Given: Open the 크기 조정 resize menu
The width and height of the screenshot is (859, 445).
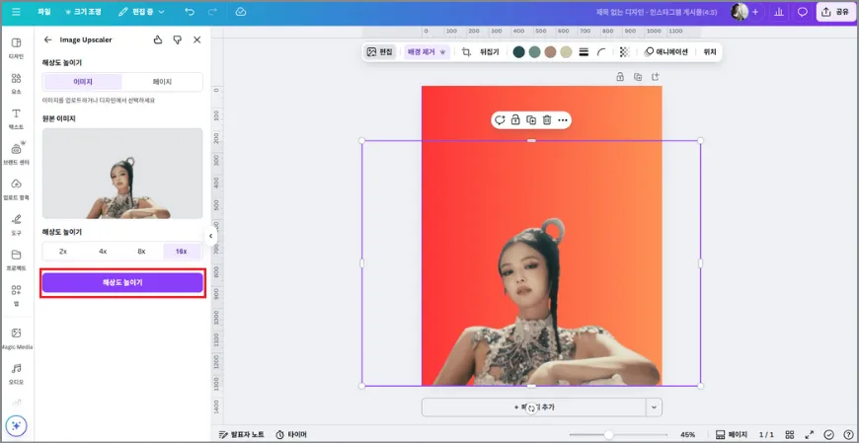Looking at the screenshot, I should pos(83,12).
